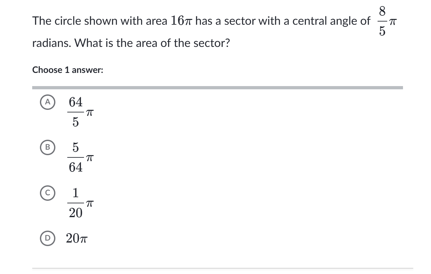Click the 20π answer text

pyautogui.click(x=77, y=238)
